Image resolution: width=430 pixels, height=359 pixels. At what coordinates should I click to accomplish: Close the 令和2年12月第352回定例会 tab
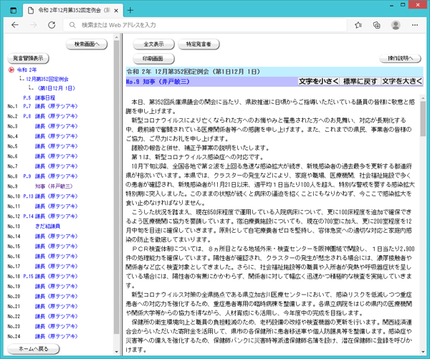point(116,11)
